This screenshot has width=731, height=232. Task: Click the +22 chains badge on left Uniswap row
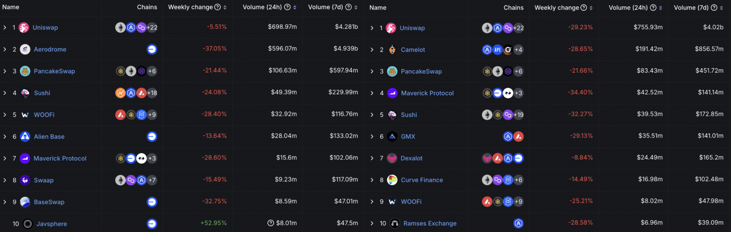[x=152, y=28]
